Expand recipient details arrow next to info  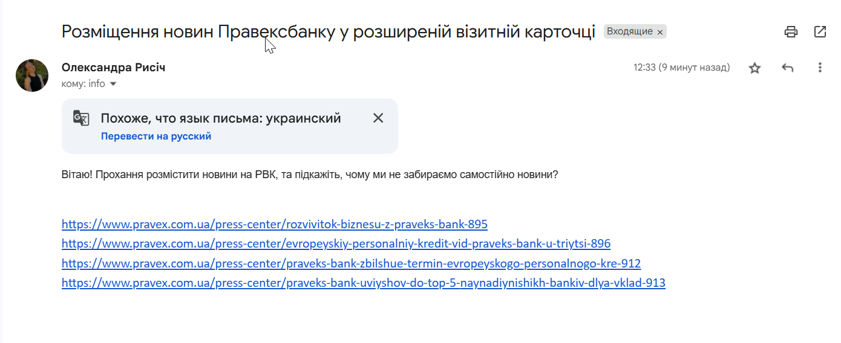click(113, 84)
